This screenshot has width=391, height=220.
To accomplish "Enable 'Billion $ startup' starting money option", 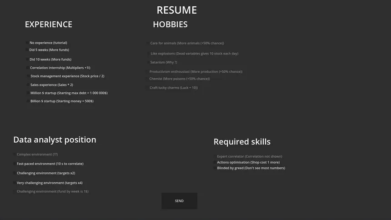I will (28, 101).
